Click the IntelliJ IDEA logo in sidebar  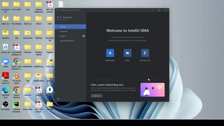point(59,18)
